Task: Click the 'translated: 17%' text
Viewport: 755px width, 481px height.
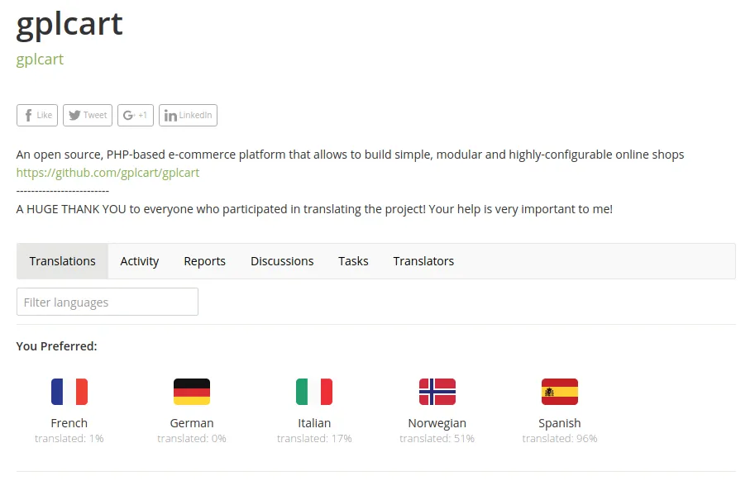Action: 314,439
